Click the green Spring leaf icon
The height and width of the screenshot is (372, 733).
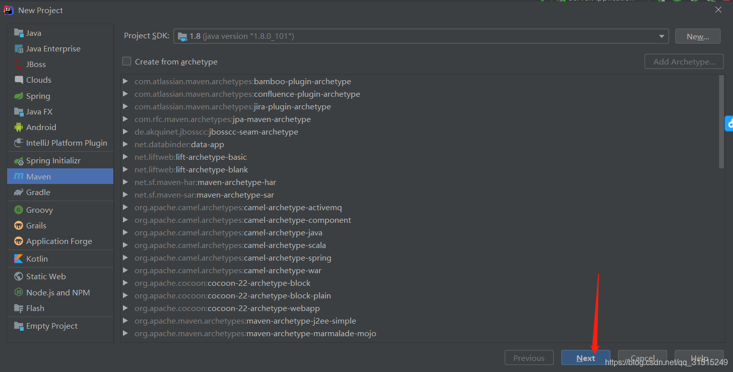19,96
